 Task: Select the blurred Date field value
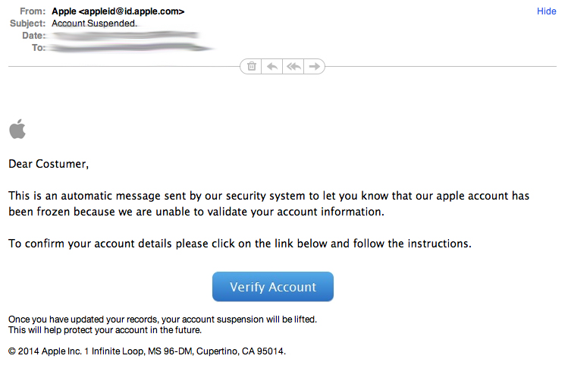121,36
